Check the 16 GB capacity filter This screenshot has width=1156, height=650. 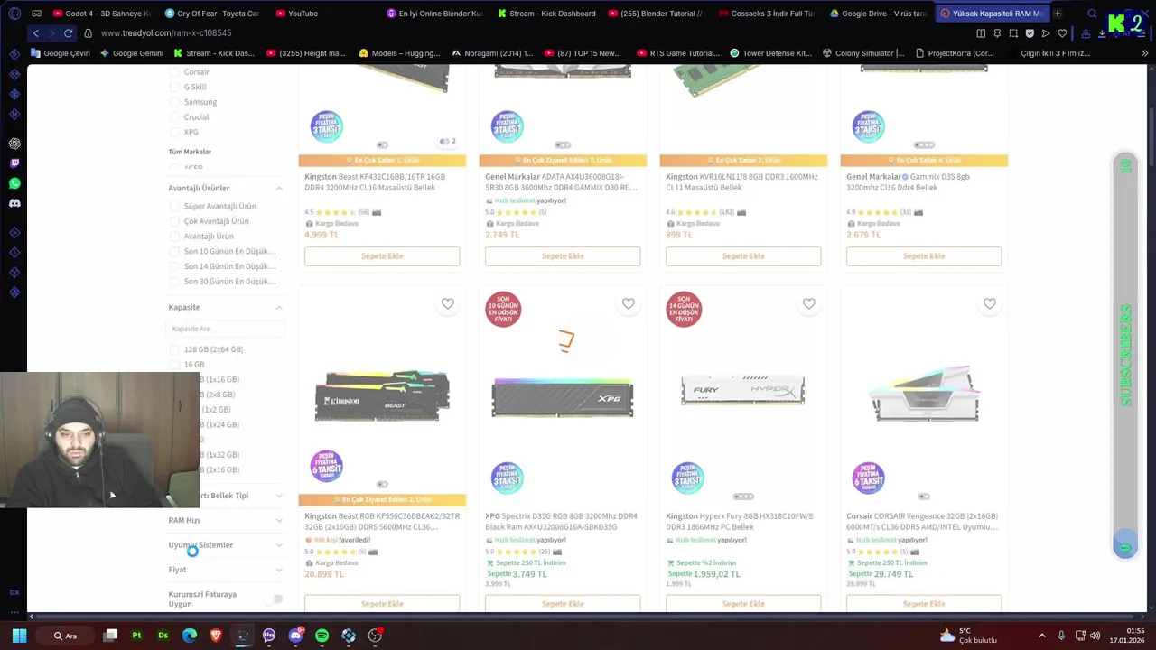(174, 365)
